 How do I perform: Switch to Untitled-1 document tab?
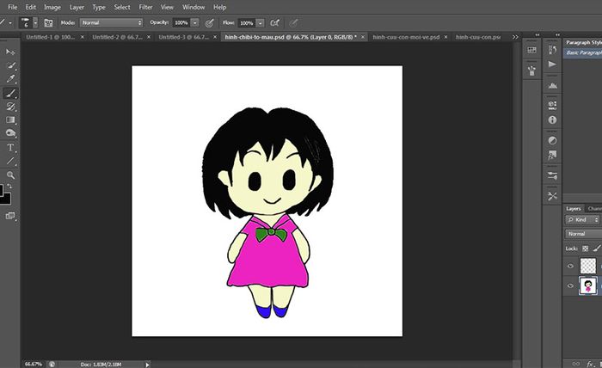tap(50, 37)
